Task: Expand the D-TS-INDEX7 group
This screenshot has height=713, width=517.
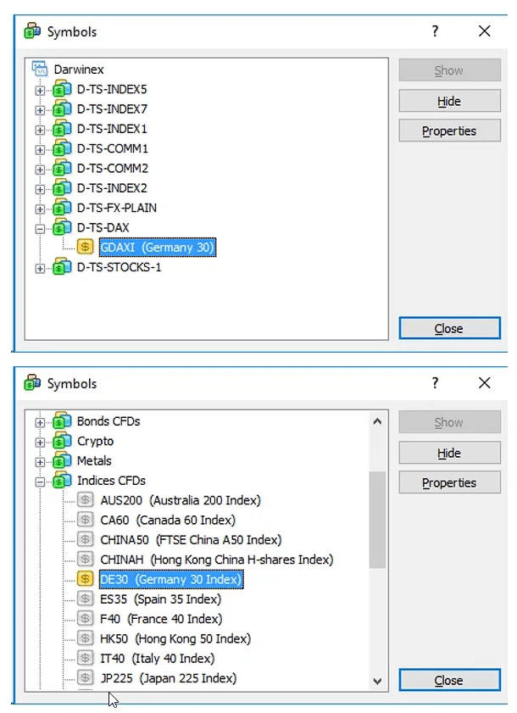Action: pos(40,110)
